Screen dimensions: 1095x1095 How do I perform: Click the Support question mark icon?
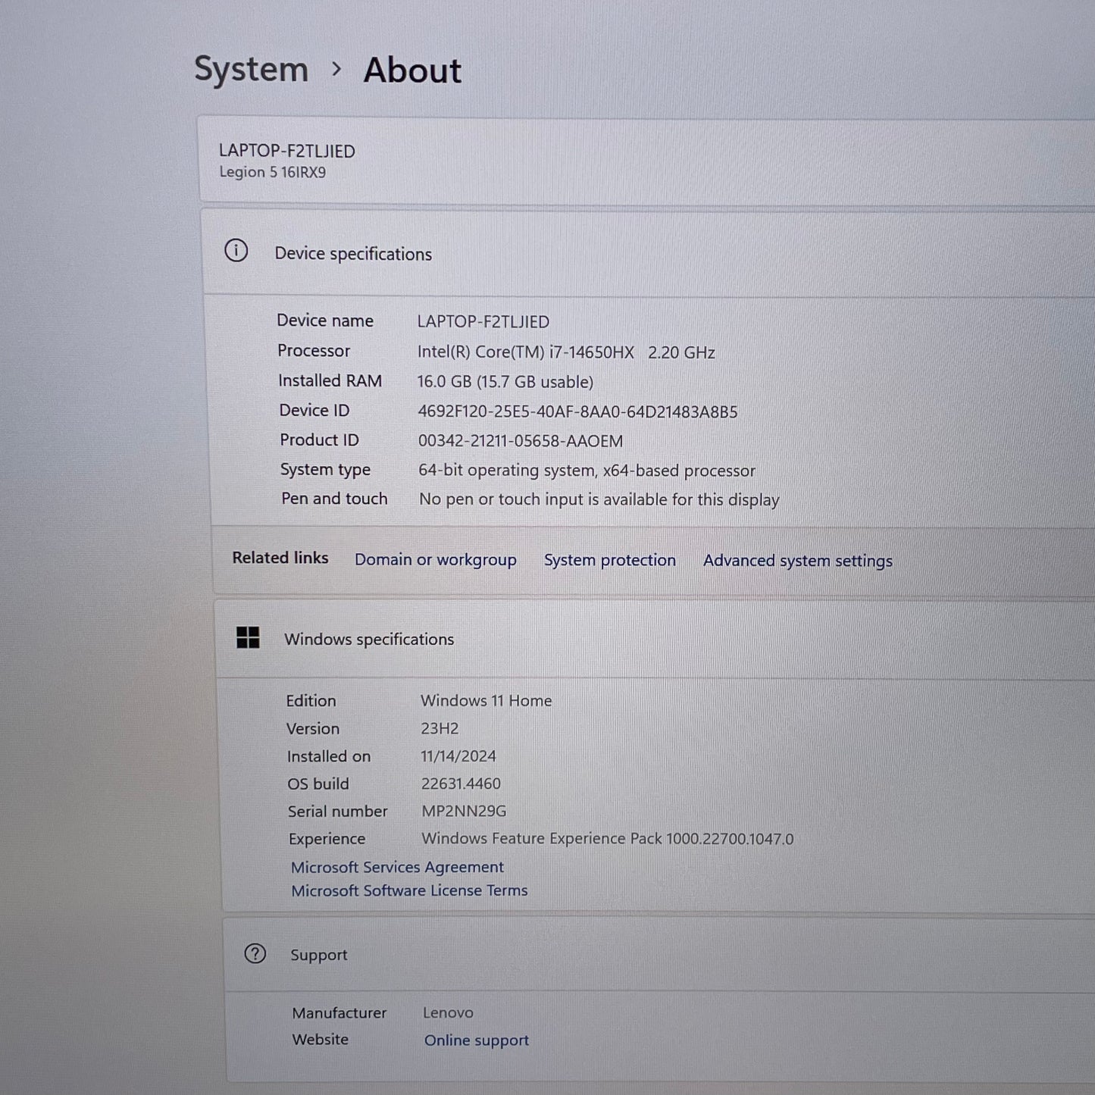(x=255, y=953)
